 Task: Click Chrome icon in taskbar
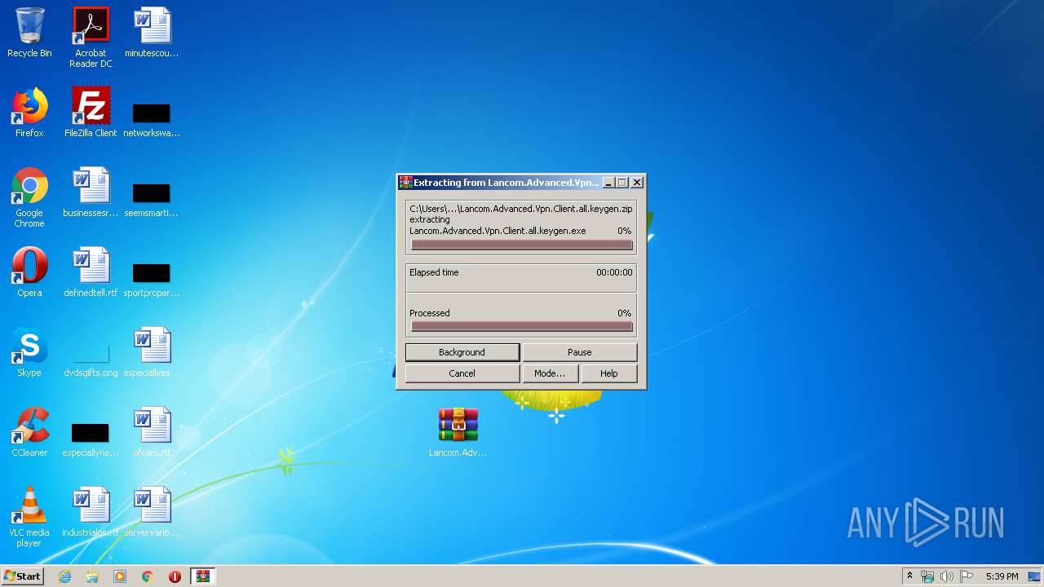148,576
